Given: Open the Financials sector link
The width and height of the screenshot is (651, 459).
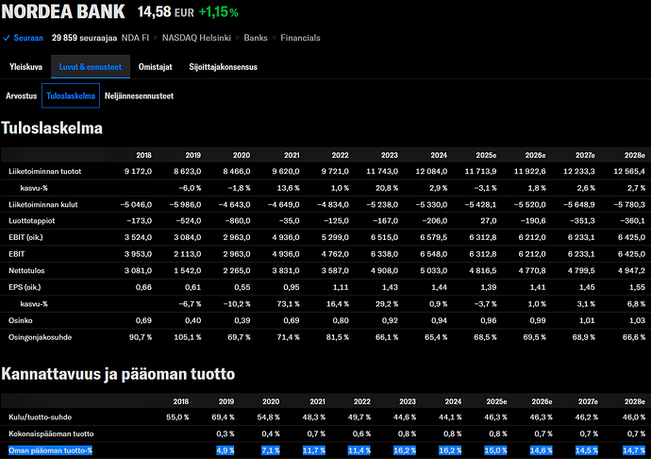Looking at the screenshot, I should (x=300, y=38).
